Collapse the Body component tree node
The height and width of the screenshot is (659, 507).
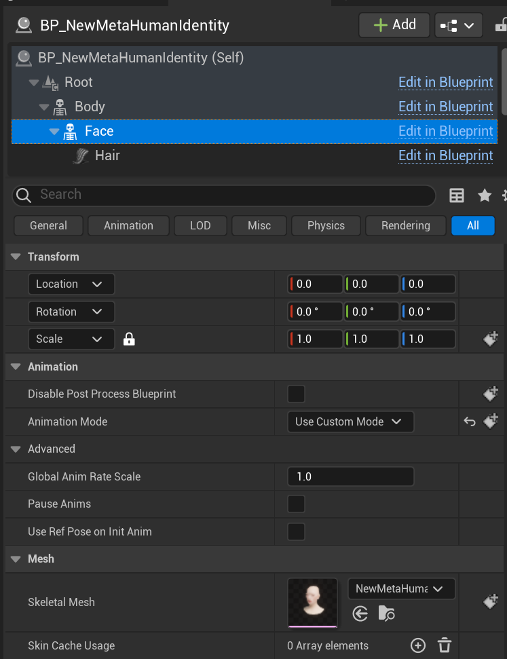44,107
